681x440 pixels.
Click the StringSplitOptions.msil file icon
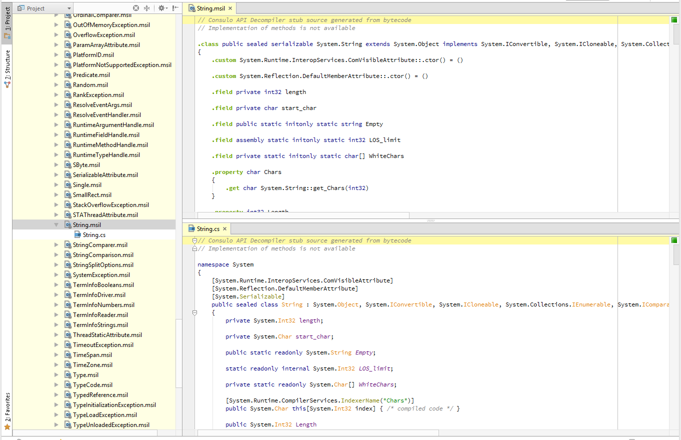(x=68, y=265)
